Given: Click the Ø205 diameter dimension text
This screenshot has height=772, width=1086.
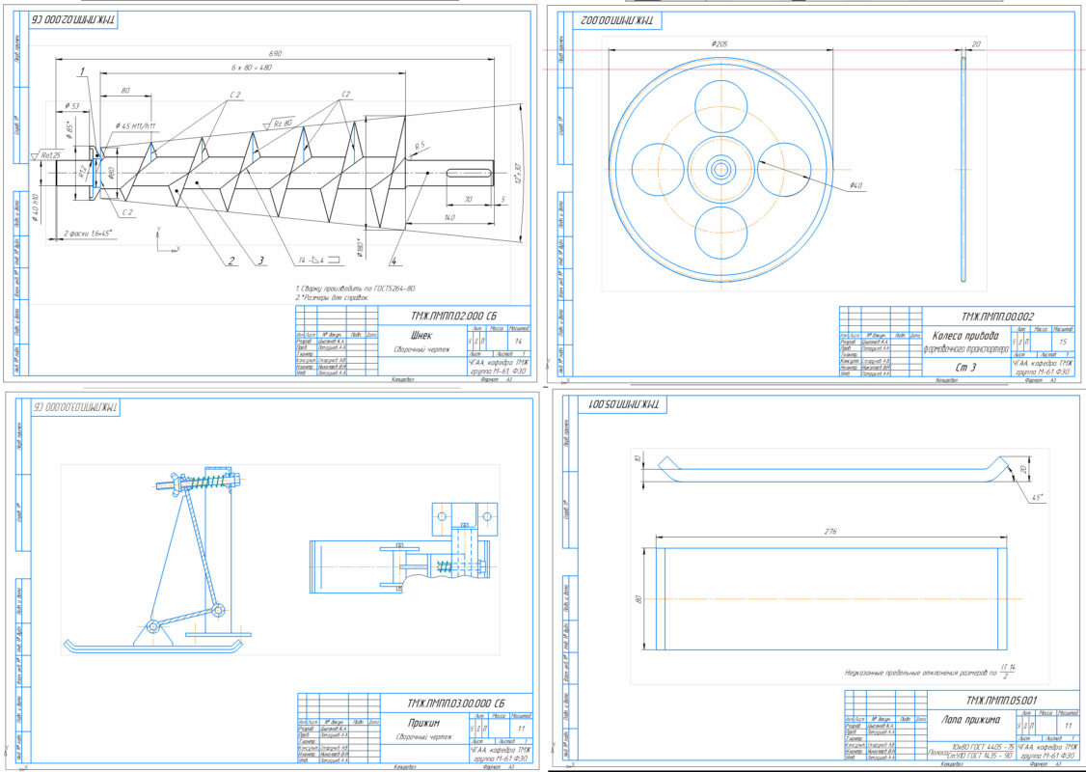Looking at the screenshot, I should point(719,43).
